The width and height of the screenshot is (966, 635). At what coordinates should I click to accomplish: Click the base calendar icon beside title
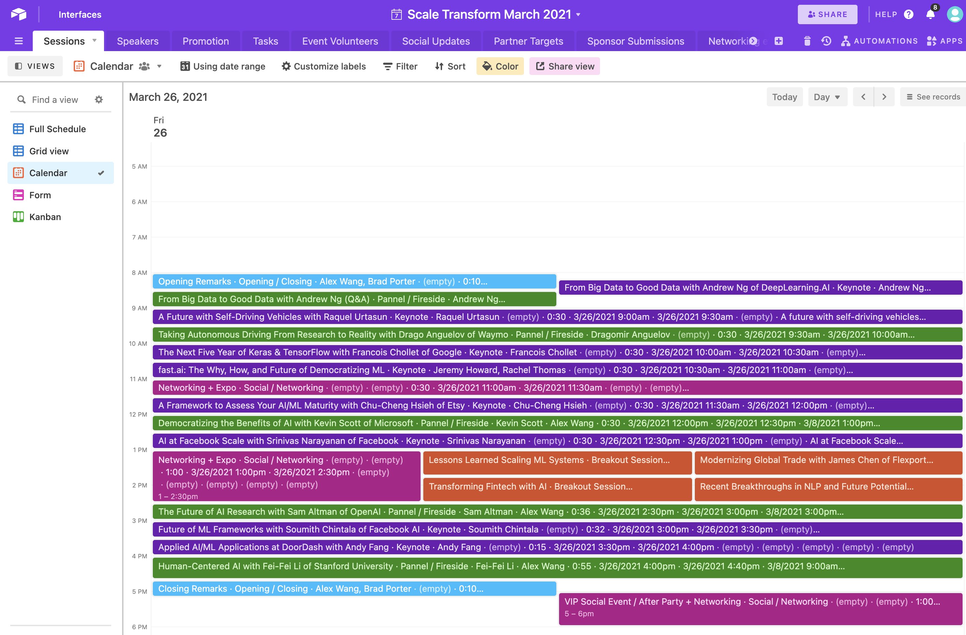tap(396, 15)
